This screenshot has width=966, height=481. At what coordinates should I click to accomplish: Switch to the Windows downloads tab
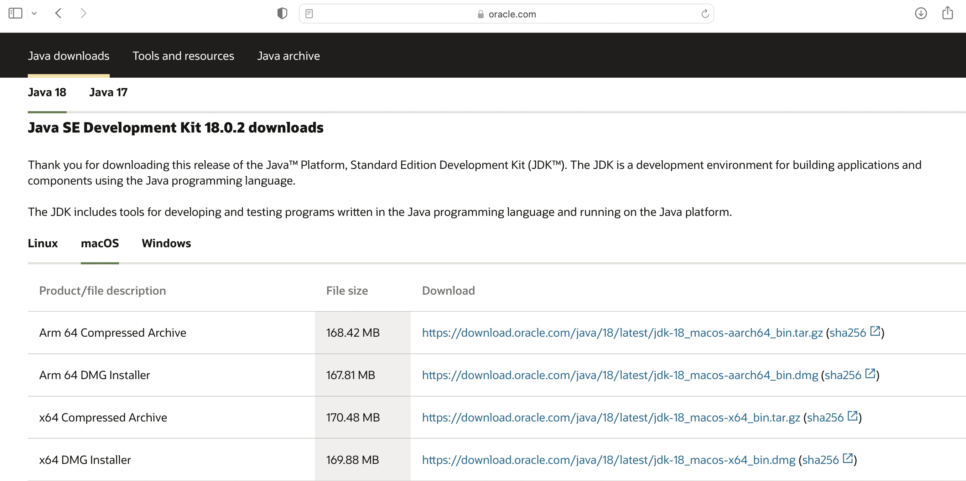pos(166,243)
